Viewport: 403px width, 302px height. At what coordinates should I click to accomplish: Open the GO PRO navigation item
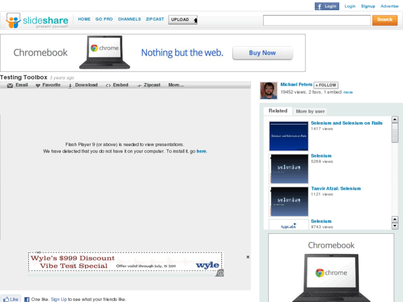tap(104, 19)
